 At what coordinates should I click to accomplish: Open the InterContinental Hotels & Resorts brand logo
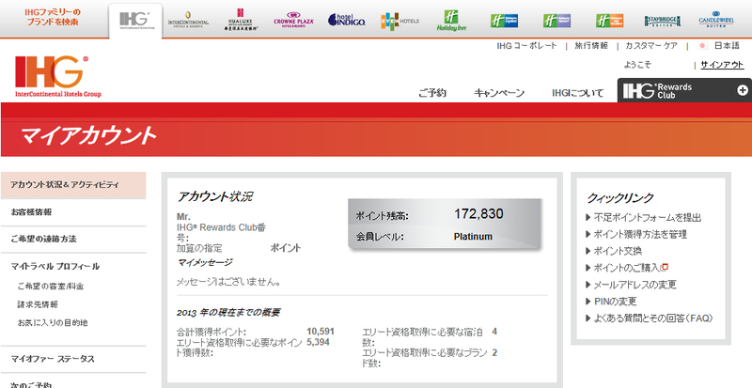pyautogui.click(x=189, y=22)
